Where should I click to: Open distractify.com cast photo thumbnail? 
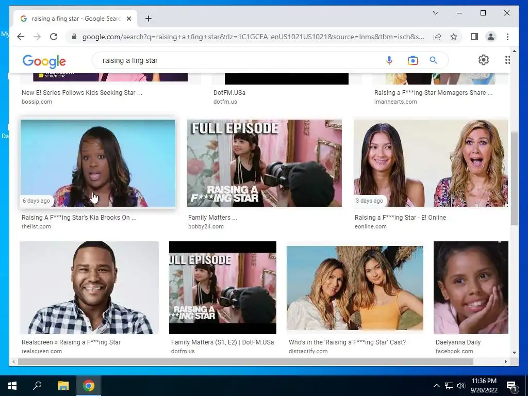pos(355,288)
